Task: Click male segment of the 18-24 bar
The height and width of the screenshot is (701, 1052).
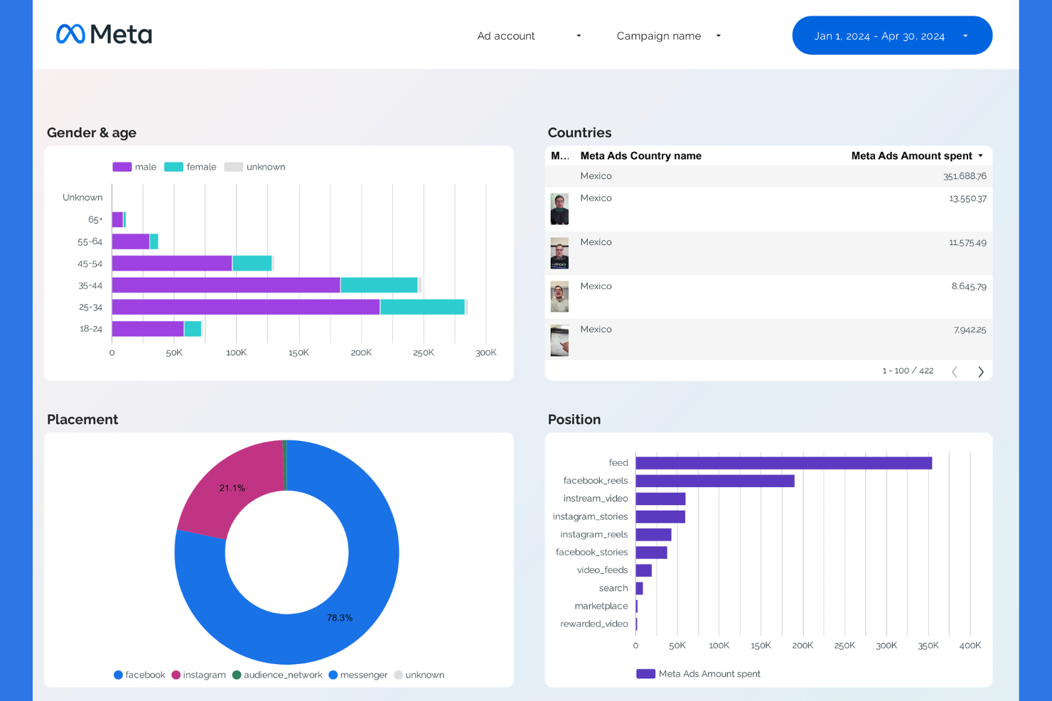Action: coord(148,329)
